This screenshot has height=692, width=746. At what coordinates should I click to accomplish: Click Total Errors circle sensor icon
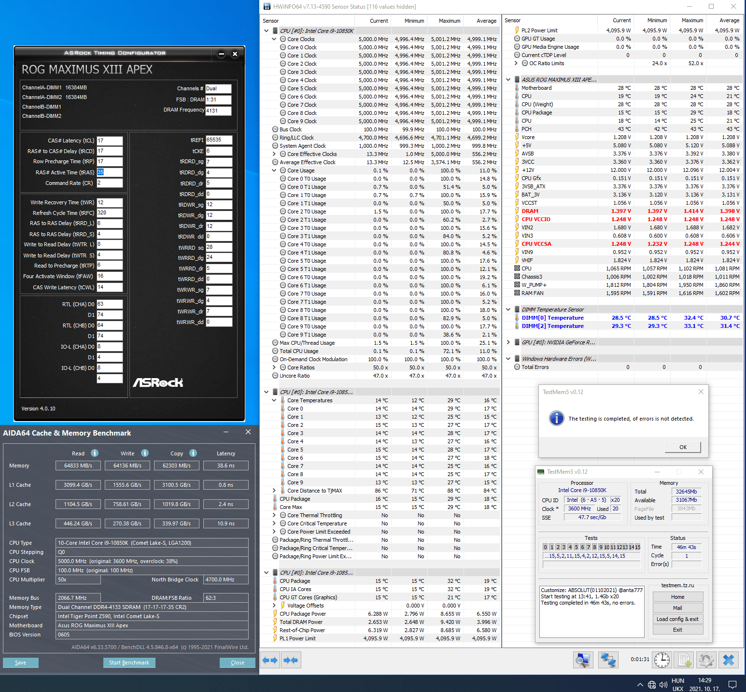[517, 367]
